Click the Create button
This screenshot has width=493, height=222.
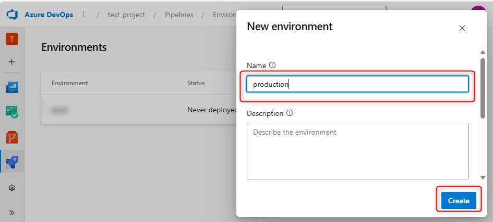[x=459, y=201]
